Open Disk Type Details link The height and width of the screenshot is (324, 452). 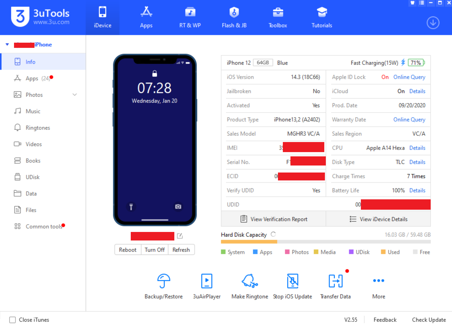[417, 162]
